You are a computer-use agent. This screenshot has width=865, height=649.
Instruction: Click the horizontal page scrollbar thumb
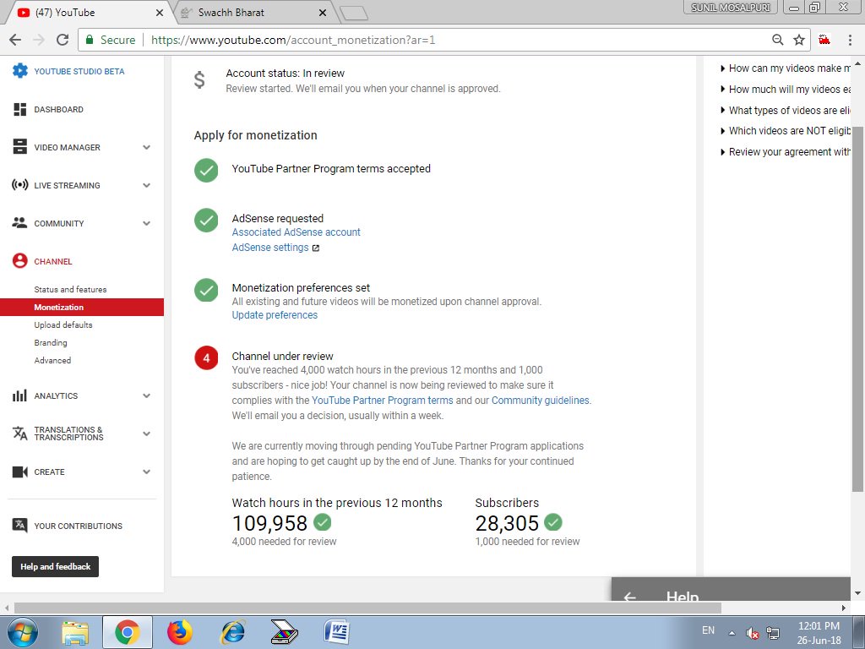[x=368, y=608]
